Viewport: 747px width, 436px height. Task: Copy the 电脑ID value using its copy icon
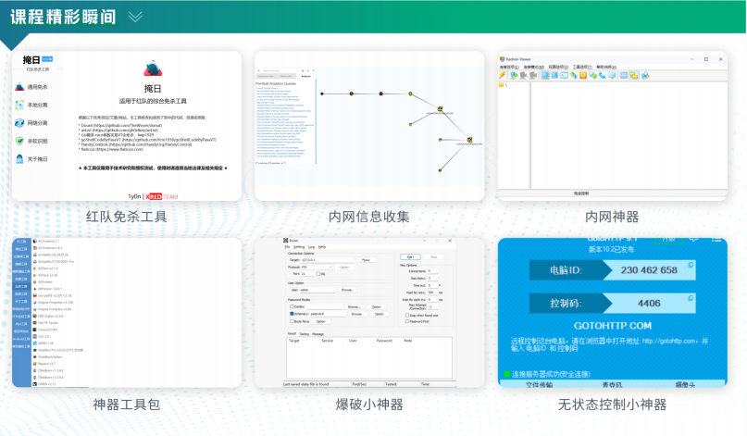click(x=691, y=265)
